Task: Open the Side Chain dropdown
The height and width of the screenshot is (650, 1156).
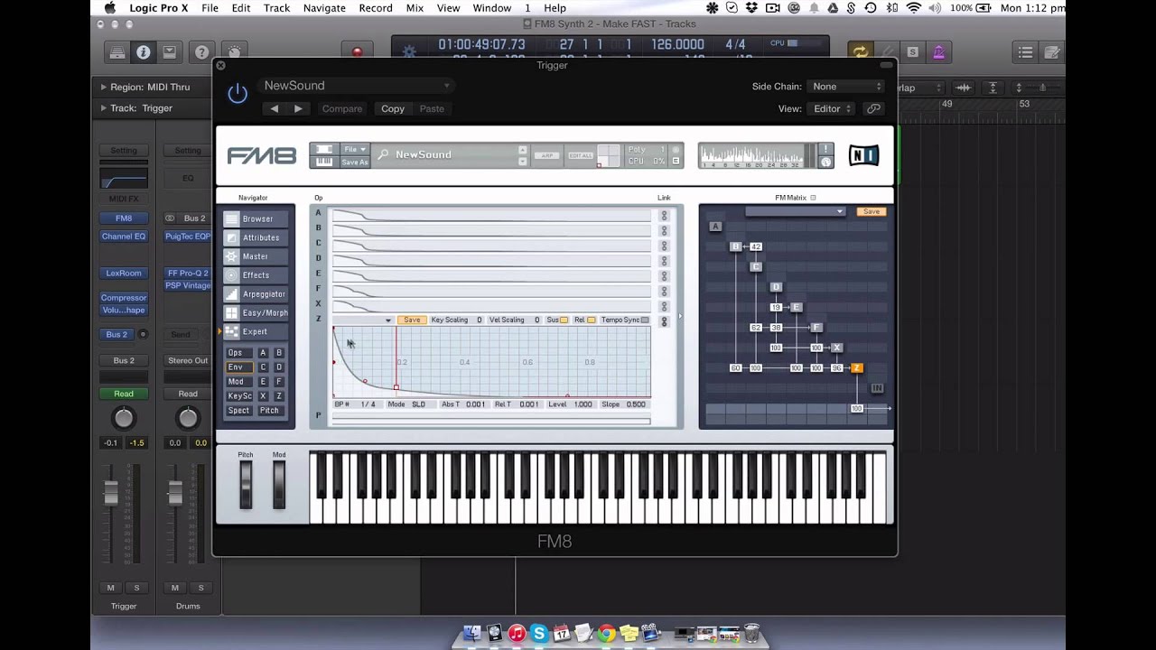Action: click(847, 87)
